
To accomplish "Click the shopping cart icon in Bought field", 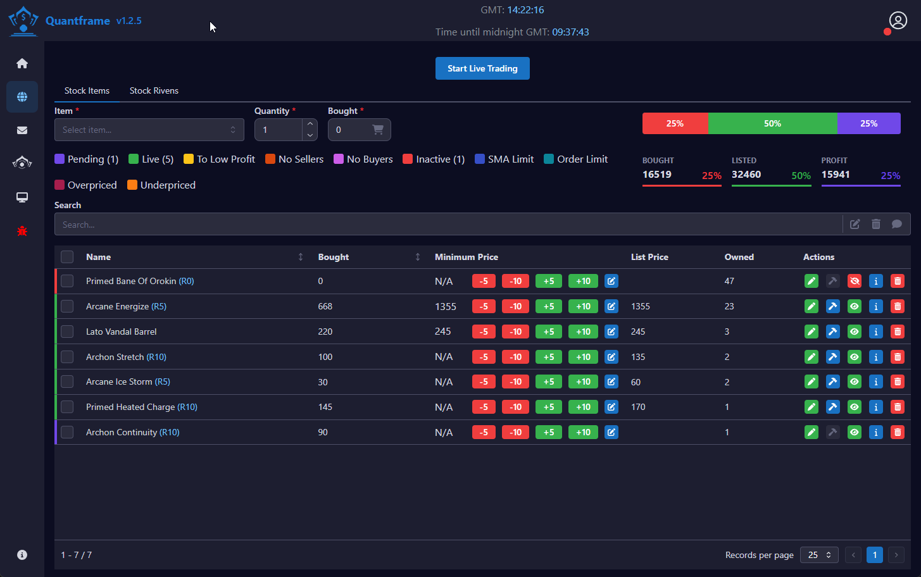I will [x=378, y=130].
